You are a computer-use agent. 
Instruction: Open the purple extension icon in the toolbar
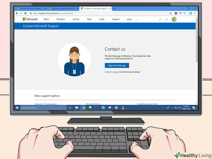pyautogui.click(x=176, y=13)
